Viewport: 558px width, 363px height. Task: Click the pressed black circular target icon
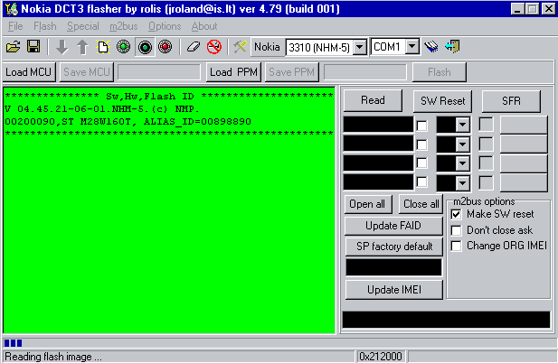pyautogui.click(x=145, y=47)
